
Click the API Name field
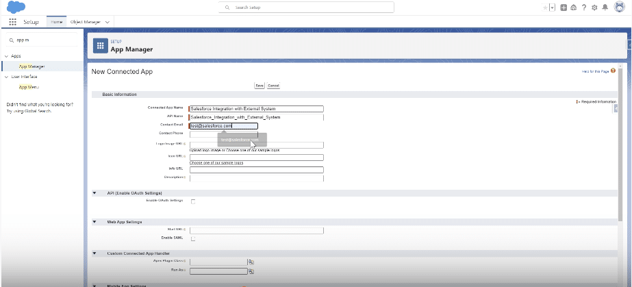256,117
